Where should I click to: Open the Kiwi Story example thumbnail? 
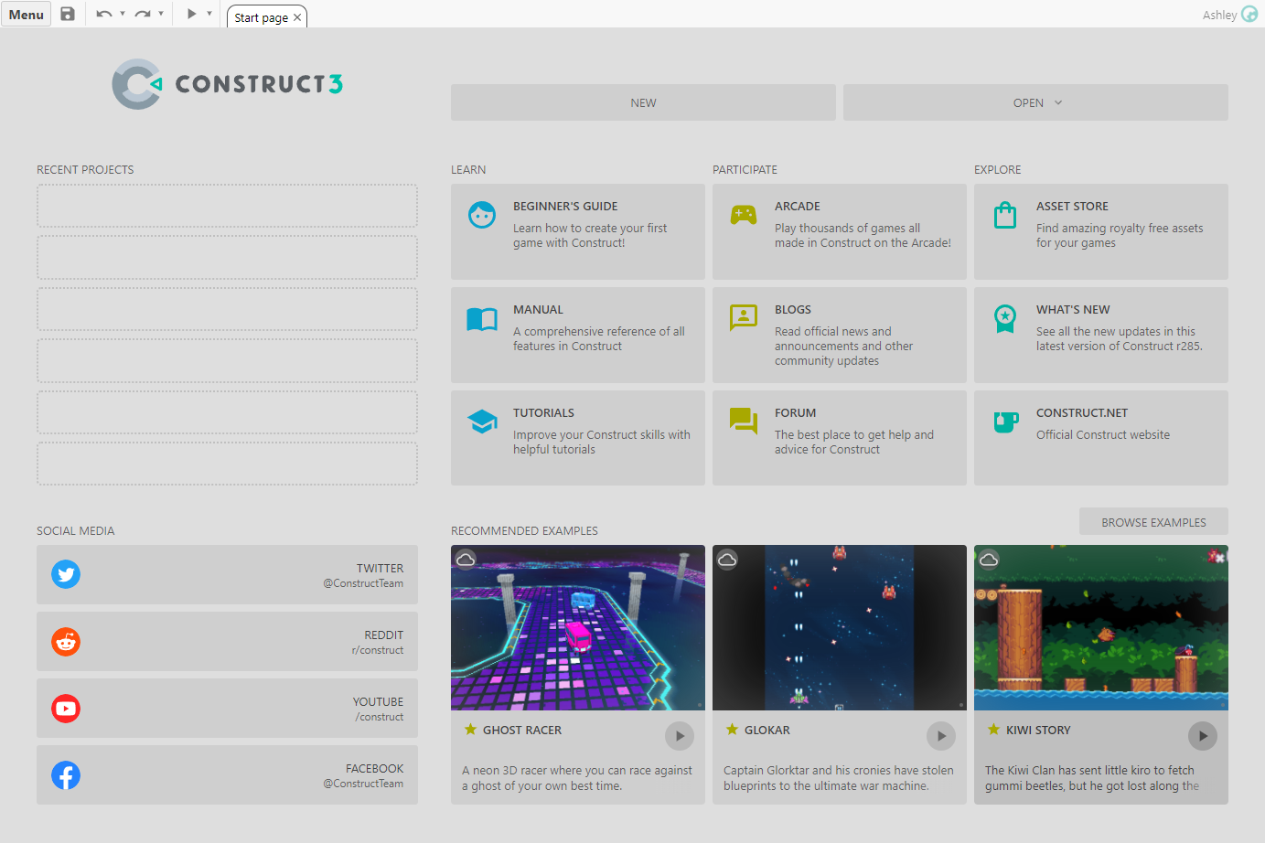pos(1100,627)
